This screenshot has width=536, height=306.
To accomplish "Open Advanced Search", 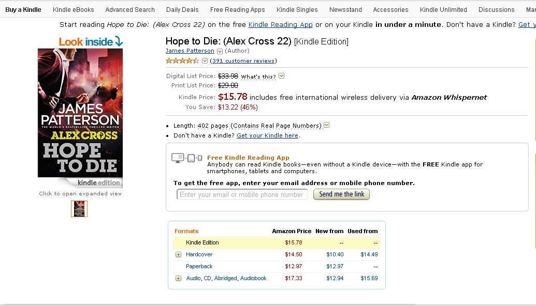I will click(x=129, y=9).
